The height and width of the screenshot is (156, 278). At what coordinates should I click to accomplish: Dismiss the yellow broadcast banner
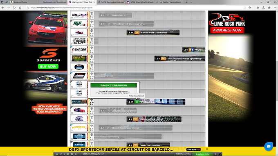coord(207,149)
